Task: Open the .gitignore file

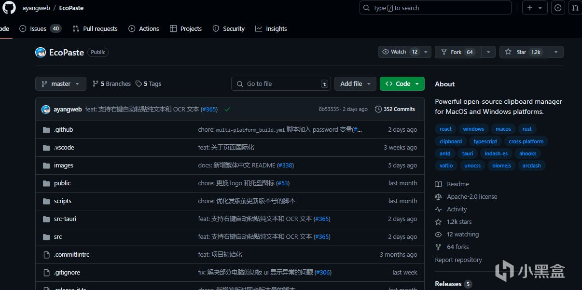Action: click(67, 273)
